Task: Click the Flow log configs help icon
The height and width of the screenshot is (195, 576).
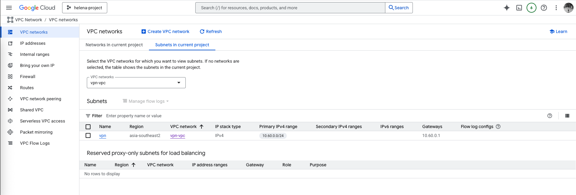Action: pyautogui.click(x=498, y=127)
